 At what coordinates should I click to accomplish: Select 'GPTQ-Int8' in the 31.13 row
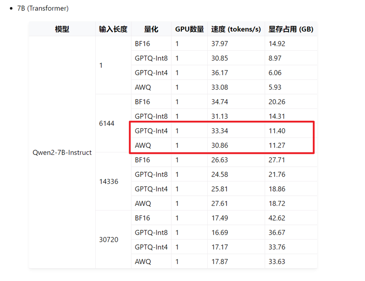(151, 116)
